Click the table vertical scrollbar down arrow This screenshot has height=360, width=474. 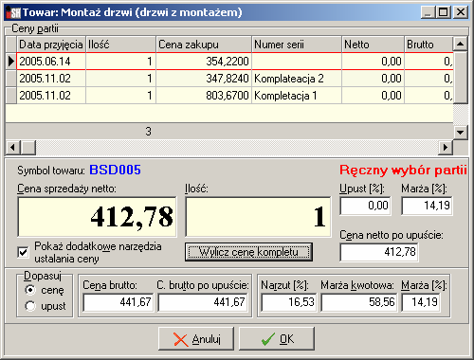(460, 132)
